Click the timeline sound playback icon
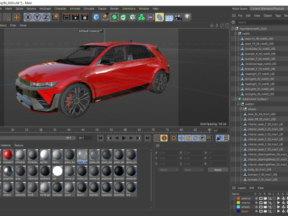288x216 pixels. tap(219, 138)
